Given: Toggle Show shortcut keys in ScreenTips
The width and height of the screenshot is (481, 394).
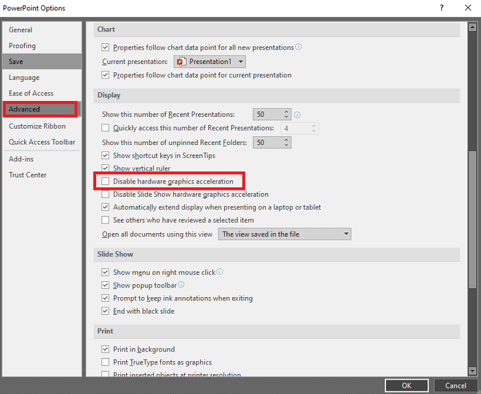Looking at the screenshot, I should tap(105, 155).
